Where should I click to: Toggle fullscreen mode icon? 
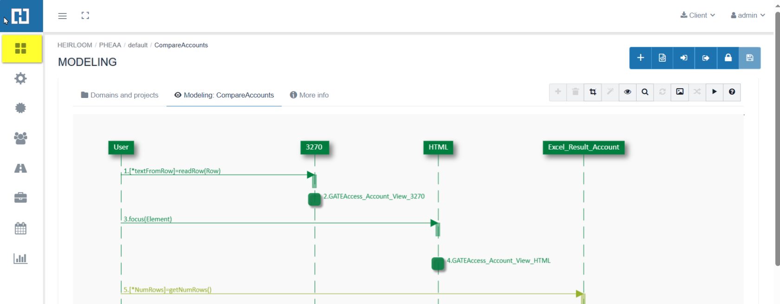point(85,16)
